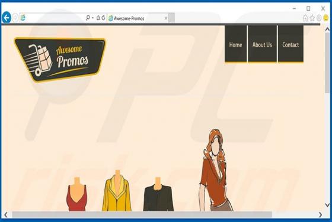Close the Awesome-Promos tab
332x222 pixels.
tap(166, 18)
